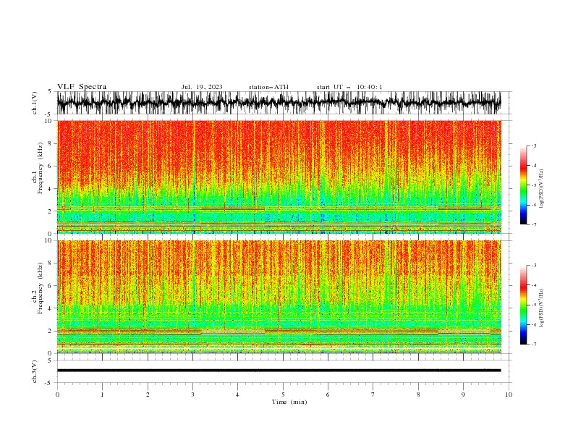Click the ch.1 voltage waveform trace
Viewport: 573px width, 443px height.
tap(279, 103)
